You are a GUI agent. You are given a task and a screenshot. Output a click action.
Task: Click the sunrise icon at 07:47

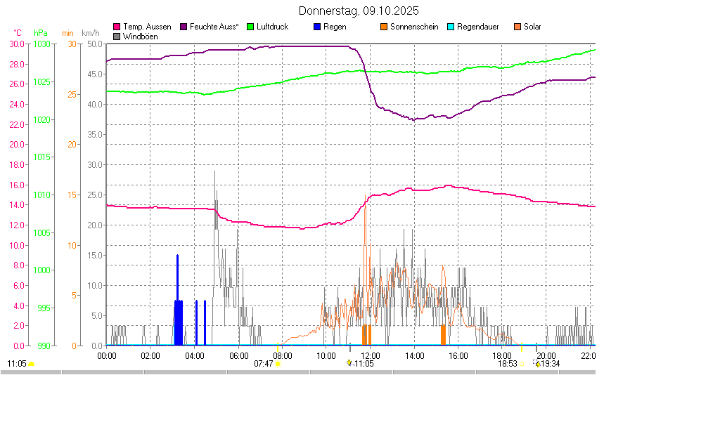coord(278,364)
